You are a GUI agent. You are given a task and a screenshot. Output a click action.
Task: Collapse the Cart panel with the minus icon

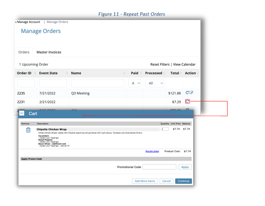(22, 113)
